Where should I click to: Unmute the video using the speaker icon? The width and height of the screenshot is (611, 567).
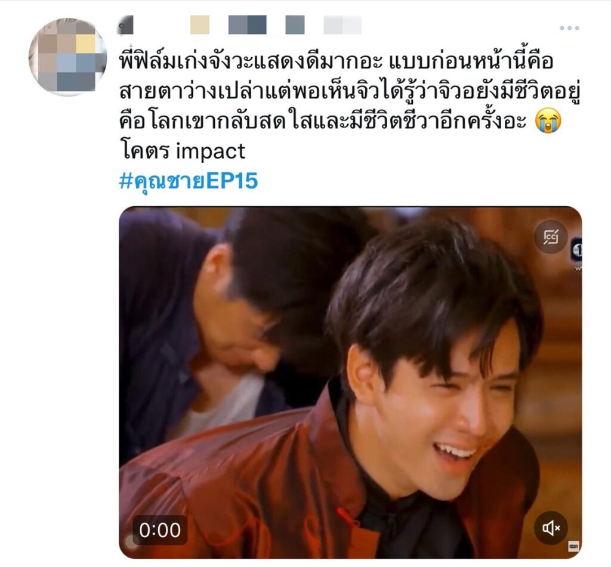coord(551,528)
